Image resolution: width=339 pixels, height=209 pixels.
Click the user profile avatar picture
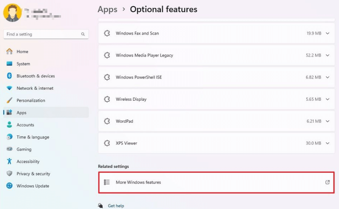click(12, 13)
